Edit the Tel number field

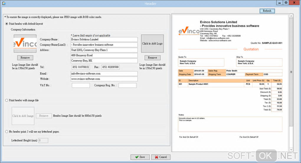(x=81, y=67)
